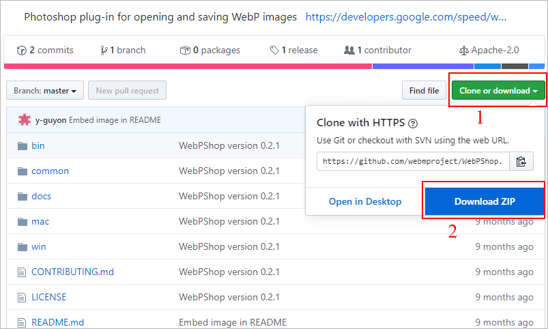The height and width of the screenshot is (329, 548).
Task: Click Open in Desktop link
Action: (365, 202)
